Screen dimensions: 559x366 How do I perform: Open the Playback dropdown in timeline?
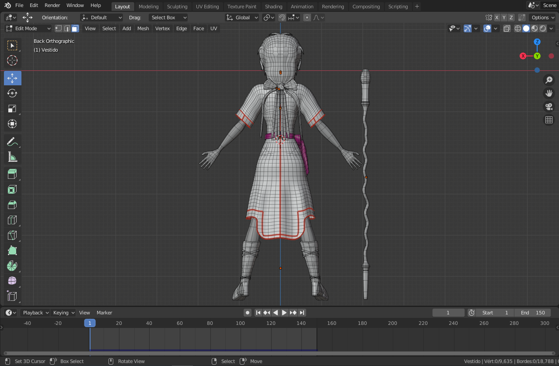(35, 313)
